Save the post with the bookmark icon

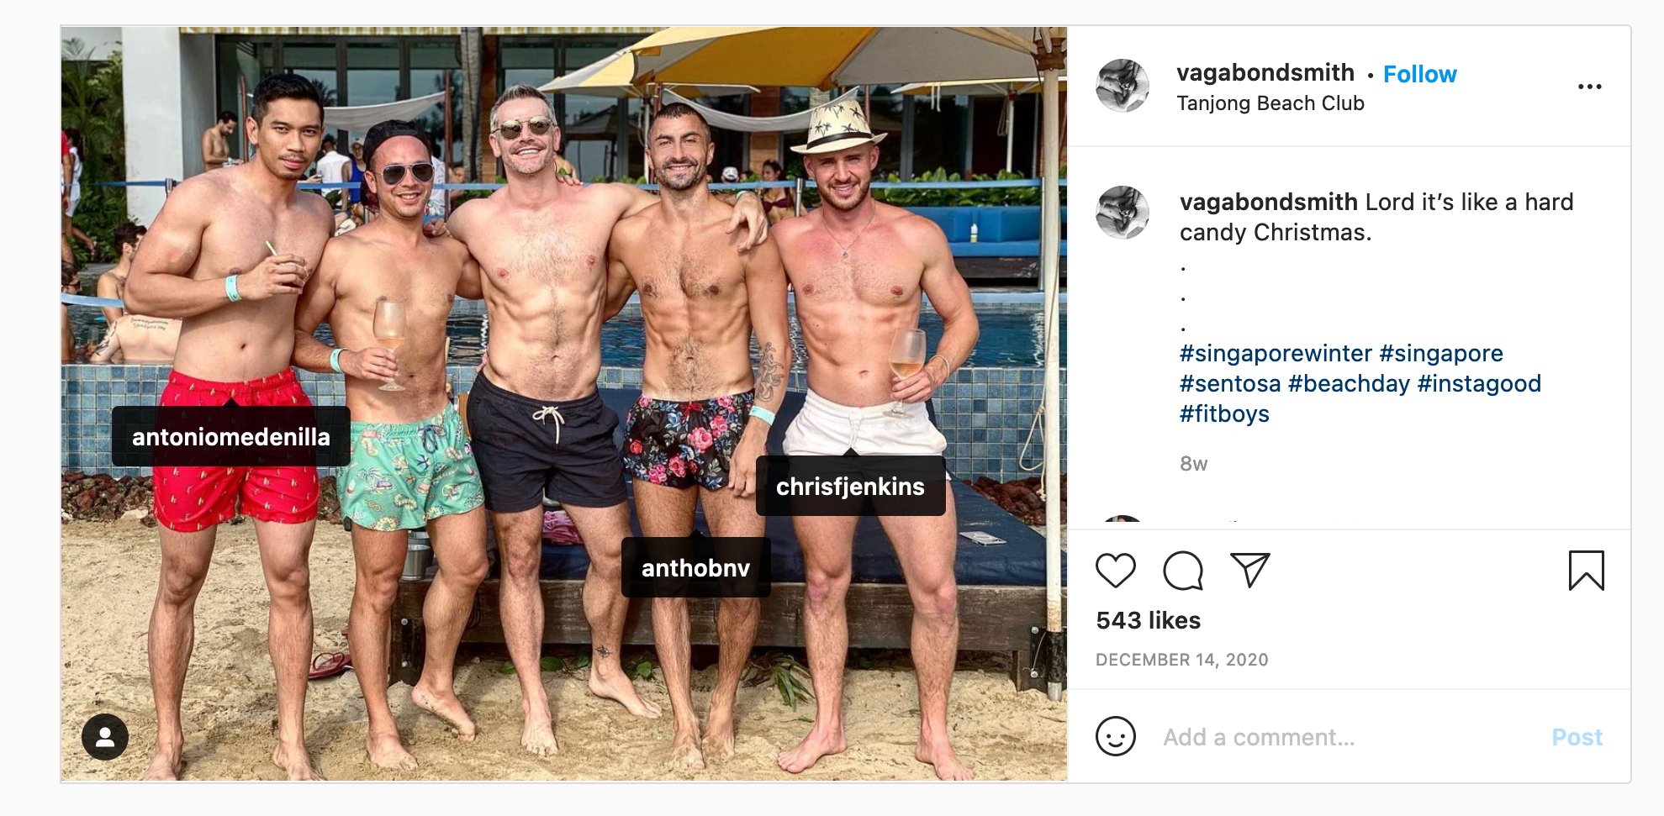point(1586,571)
